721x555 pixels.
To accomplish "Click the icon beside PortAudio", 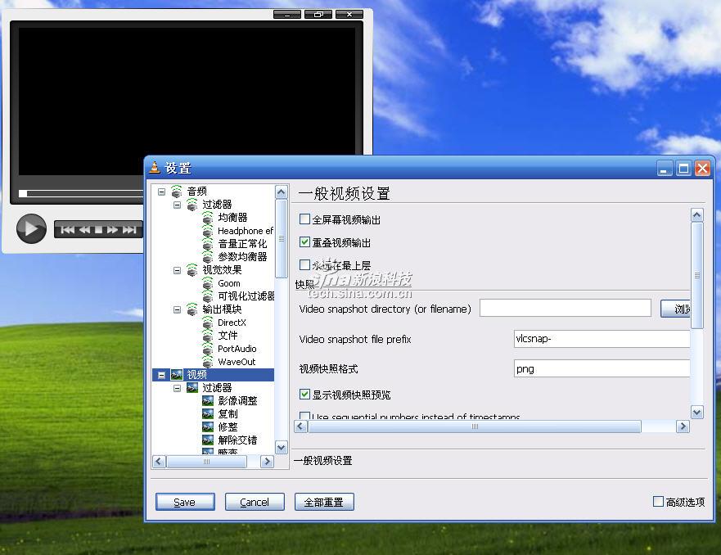I will [x=208, y=349].
